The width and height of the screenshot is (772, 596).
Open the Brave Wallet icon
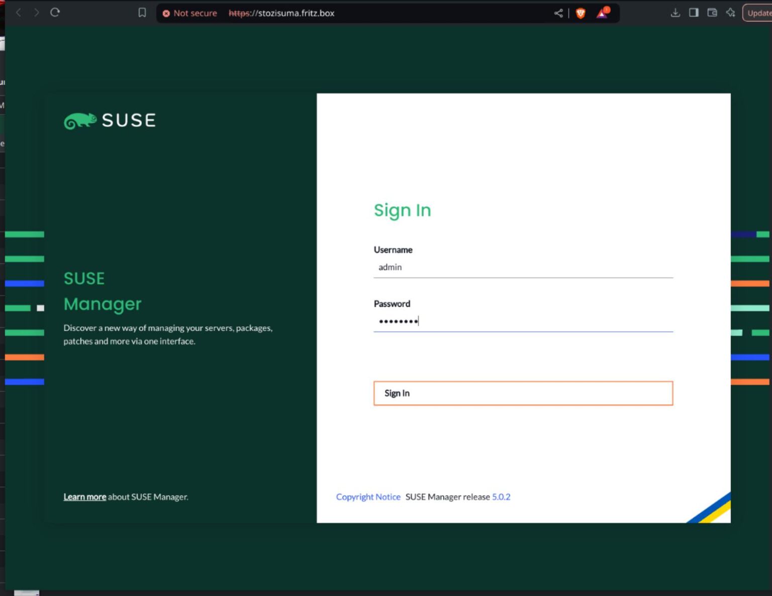(712, 13)
